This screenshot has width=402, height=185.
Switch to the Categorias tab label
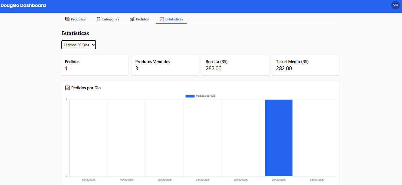[x=110, y=19]
